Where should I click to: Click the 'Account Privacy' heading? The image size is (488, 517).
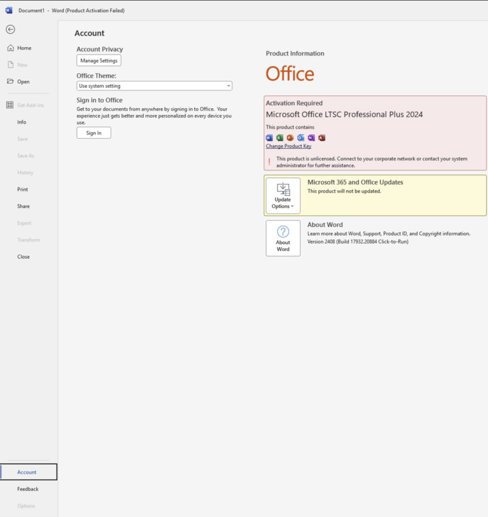(x=100, y=49)
